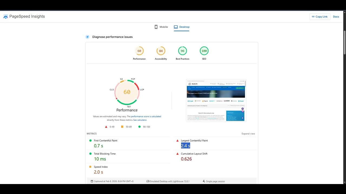The height and width of the screenshot is (194, 346).
Task: Click the Total Blocking Time green status icon
Action: 91,154
